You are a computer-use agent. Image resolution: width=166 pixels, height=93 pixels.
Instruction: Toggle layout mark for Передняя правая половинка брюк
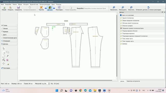(x=121, y=28)
